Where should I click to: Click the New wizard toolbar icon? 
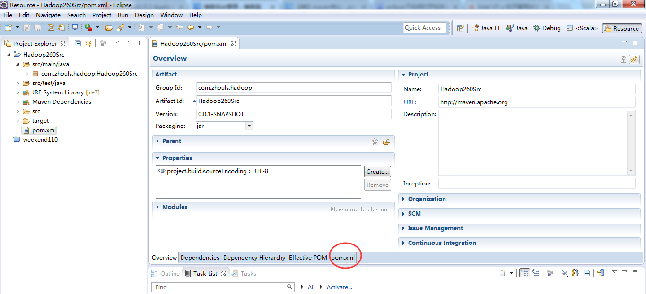8,28
